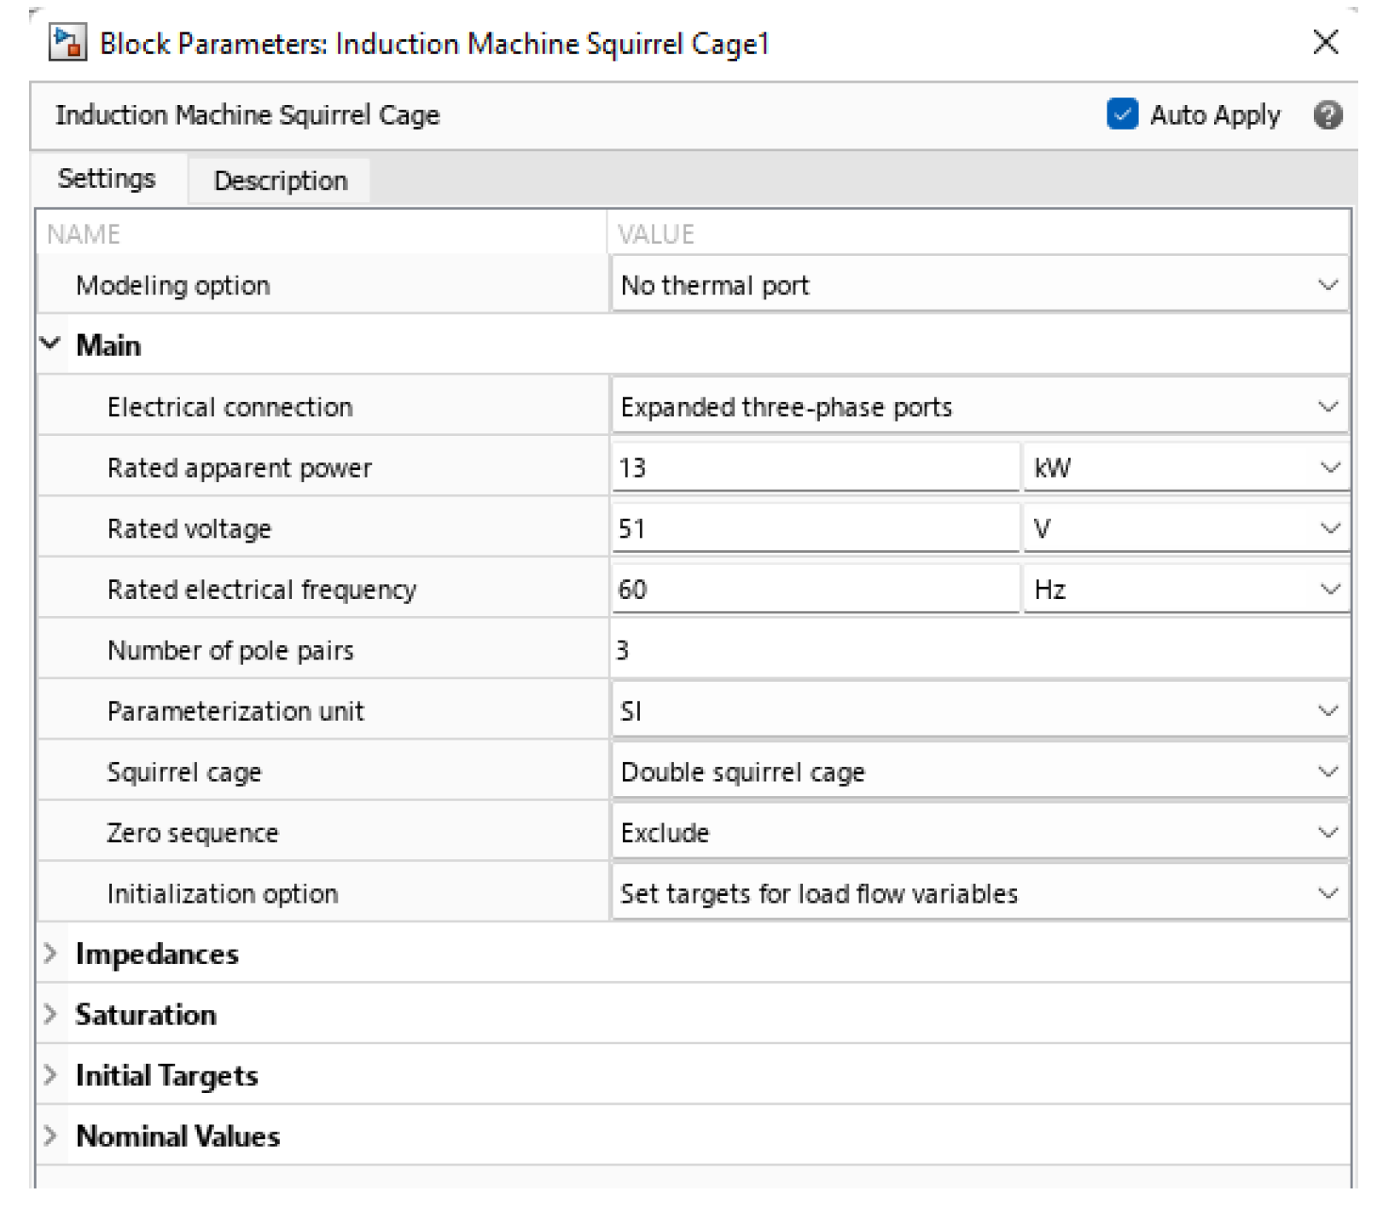The width and height of the screenshot is (1383, 1226).
Task: Open the Zero sequence dropdown
Action: pyautogui.click(x=979, y=833)
